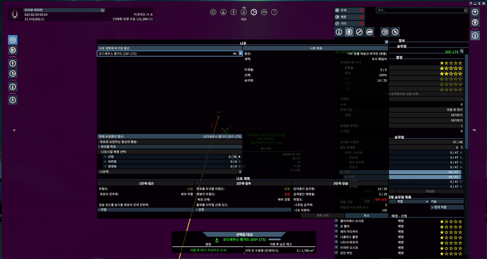The image size is (487, 259).
Task: Open the 역할 sort dropdown
Action: [413, 202]
